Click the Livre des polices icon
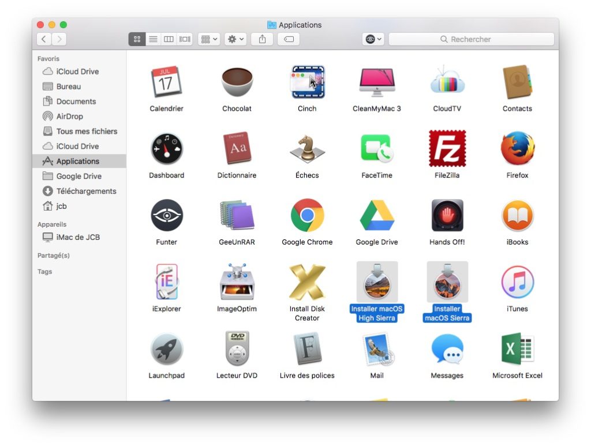This screenshot has height=447, width=591. point(307,349)
